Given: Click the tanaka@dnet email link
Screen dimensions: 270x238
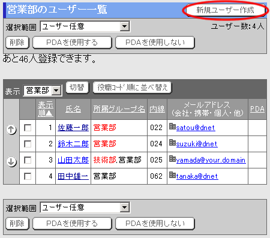Looking at the screenshot, I should tap(197, 176).
